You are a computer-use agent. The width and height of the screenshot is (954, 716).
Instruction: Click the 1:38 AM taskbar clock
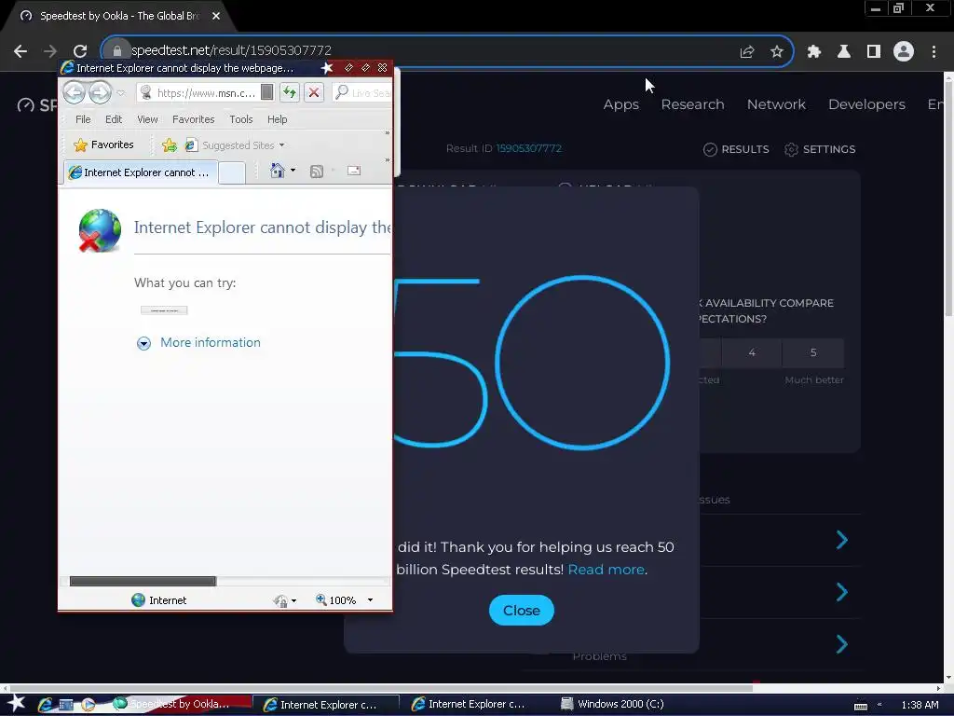pos(920,705)
